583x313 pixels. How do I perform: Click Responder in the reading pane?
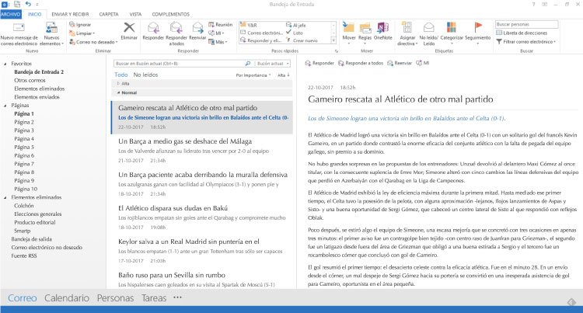(x=319, y=63)
